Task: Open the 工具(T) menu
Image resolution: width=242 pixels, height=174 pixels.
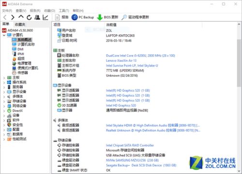Action: point(64,11)
